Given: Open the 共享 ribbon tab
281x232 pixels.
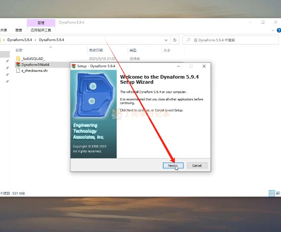Looking at the screenshot, I should (4, 30).
